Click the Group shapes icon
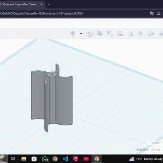 point(100,34)
